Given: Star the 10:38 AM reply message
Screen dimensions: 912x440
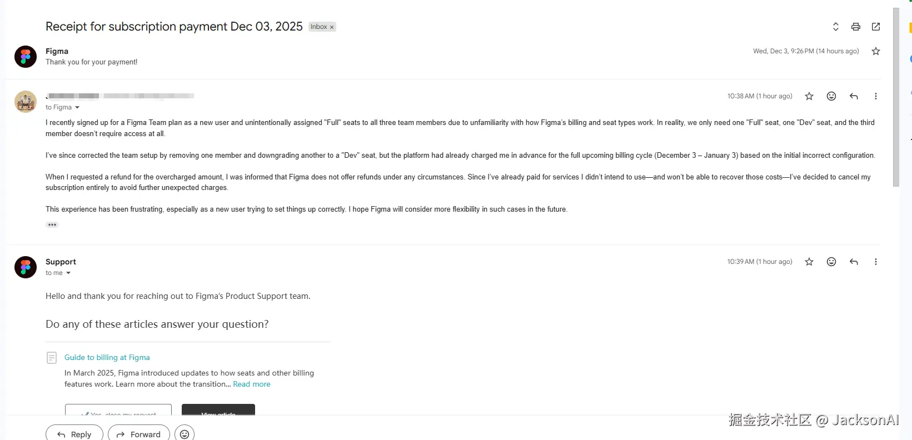Looking at the screenshot, I should click(x=809, y=96).
